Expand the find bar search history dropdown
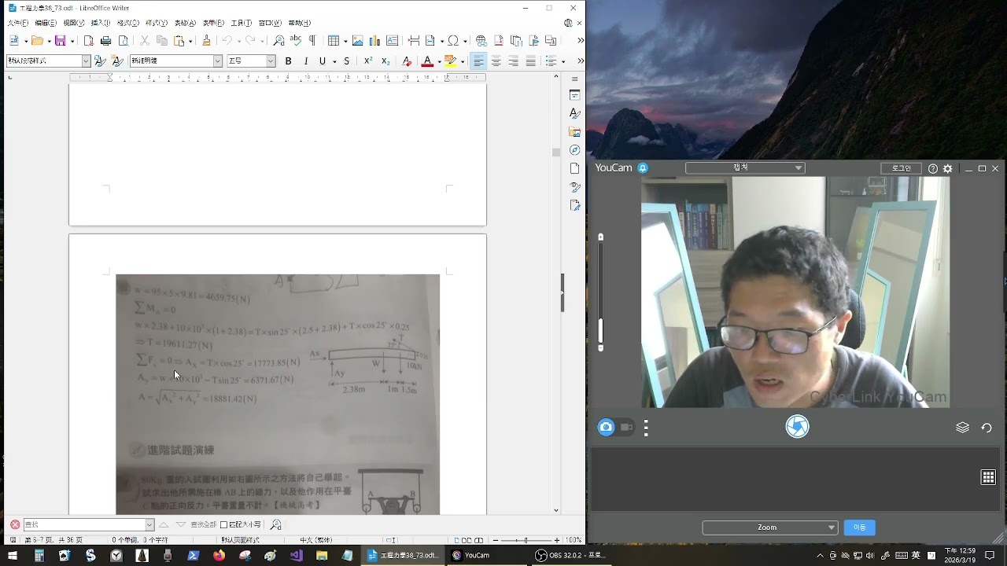1007x566 pixels. [149, 524]
